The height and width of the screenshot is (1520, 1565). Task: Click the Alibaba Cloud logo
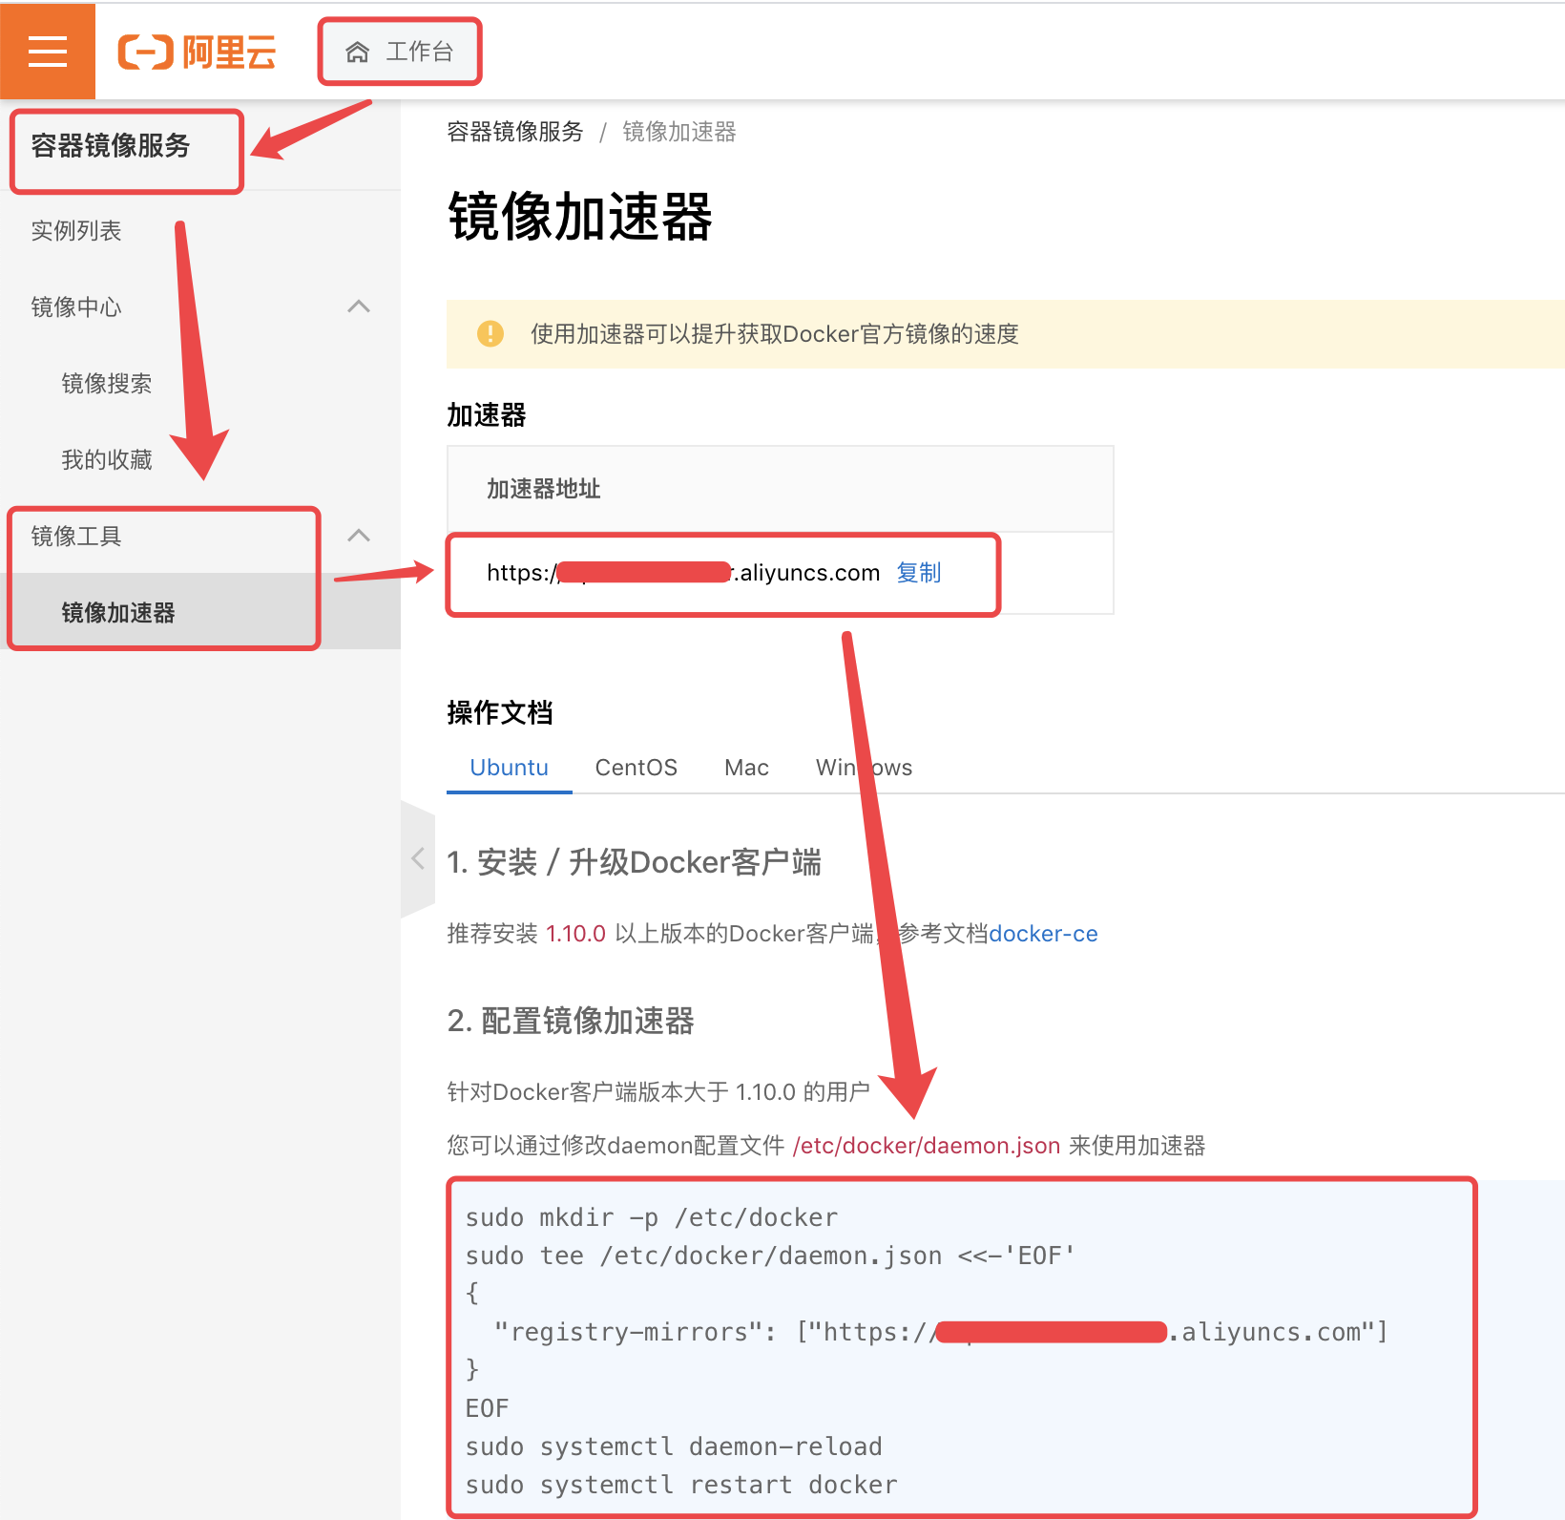tap(197, 52)
